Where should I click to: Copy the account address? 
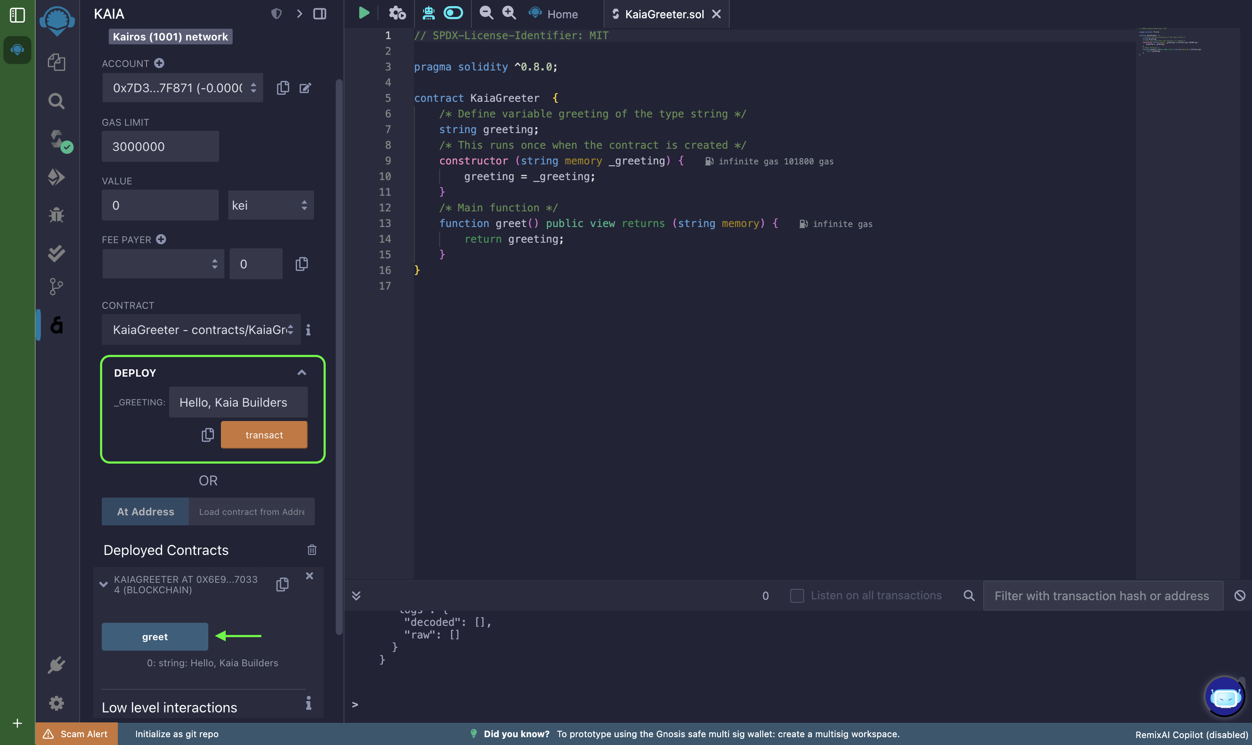283,88
